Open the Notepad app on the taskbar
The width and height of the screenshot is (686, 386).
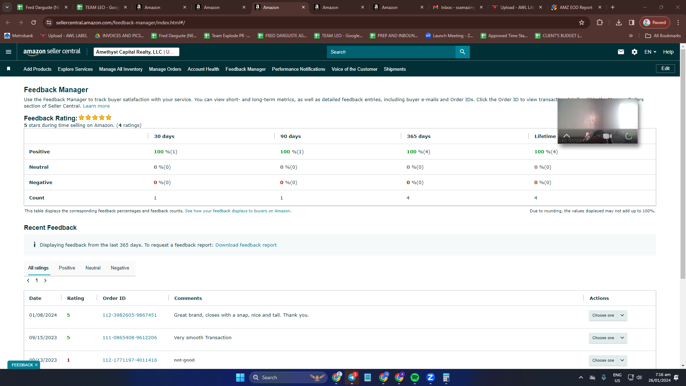coord(368,377)
